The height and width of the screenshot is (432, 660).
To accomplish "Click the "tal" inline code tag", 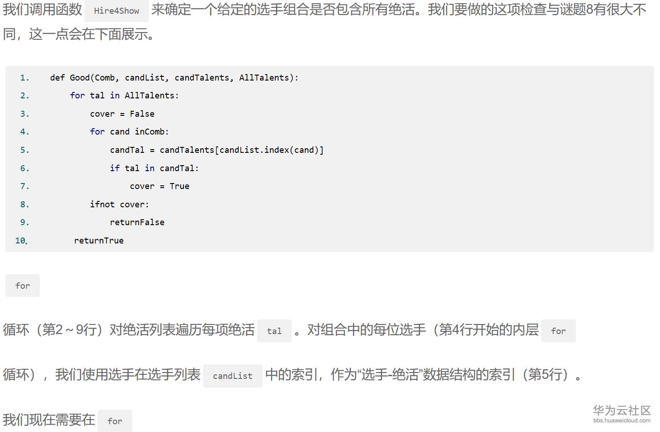I will [274, 331].
